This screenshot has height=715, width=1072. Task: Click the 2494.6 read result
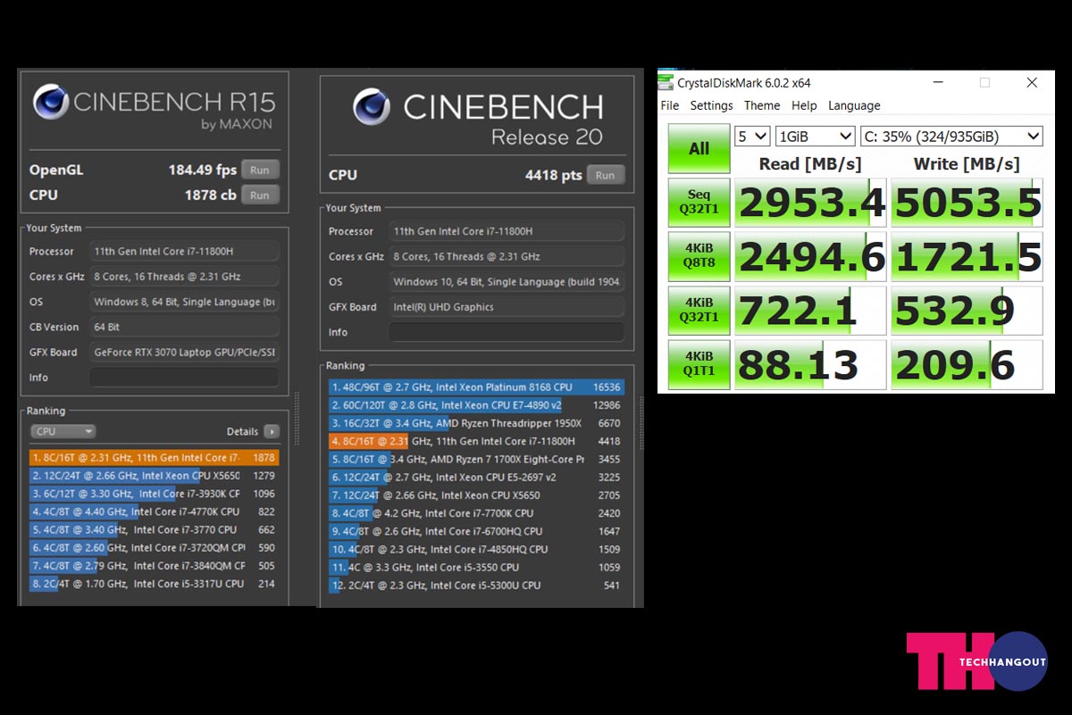(810, 256)
